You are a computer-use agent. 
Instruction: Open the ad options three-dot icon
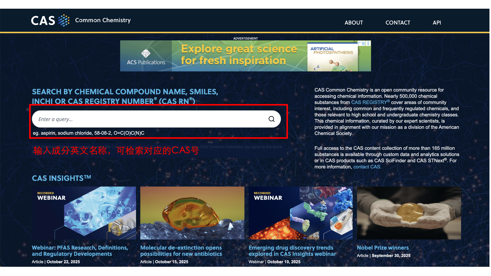(x=368, y=43)
